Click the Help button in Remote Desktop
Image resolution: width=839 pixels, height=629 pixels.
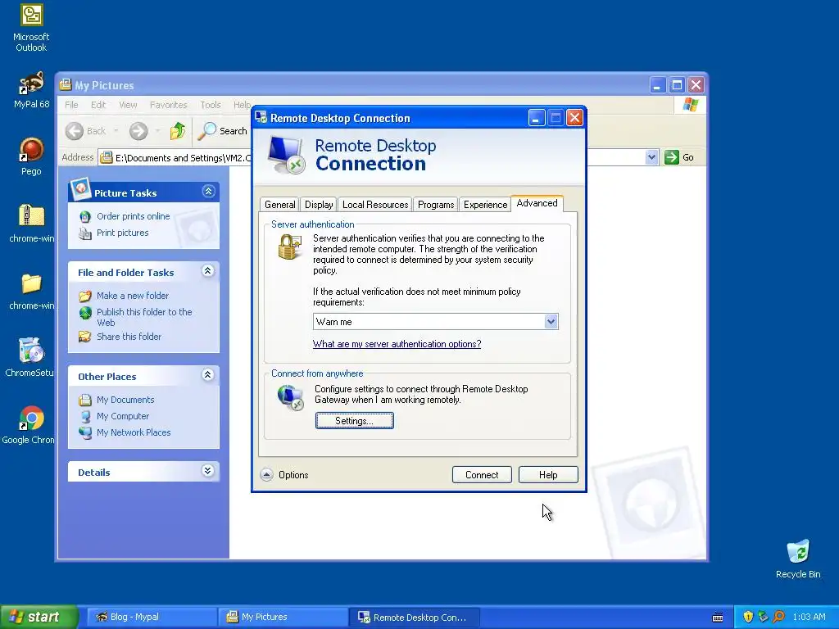(x=548, y=475)
